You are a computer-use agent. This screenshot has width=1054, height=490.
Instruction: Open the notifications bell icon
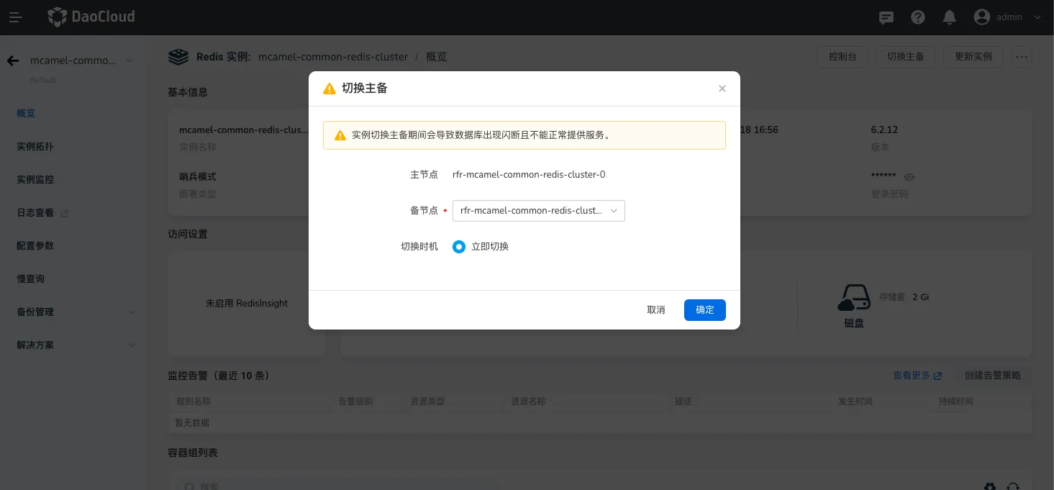point(950,17)
